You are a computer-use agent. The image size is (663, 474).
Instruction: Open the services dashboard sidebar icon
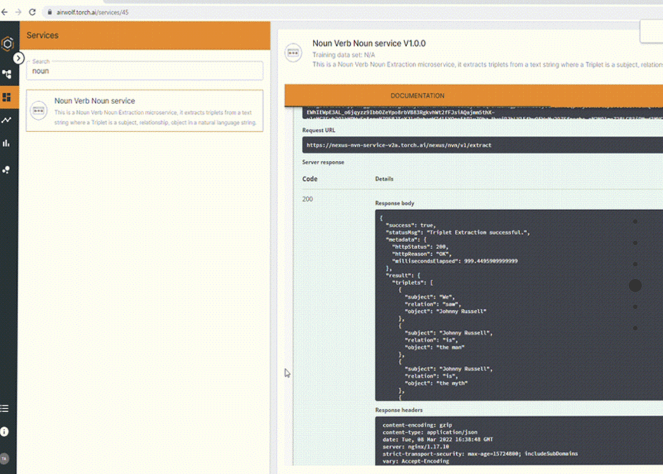[x=7, y=97]
